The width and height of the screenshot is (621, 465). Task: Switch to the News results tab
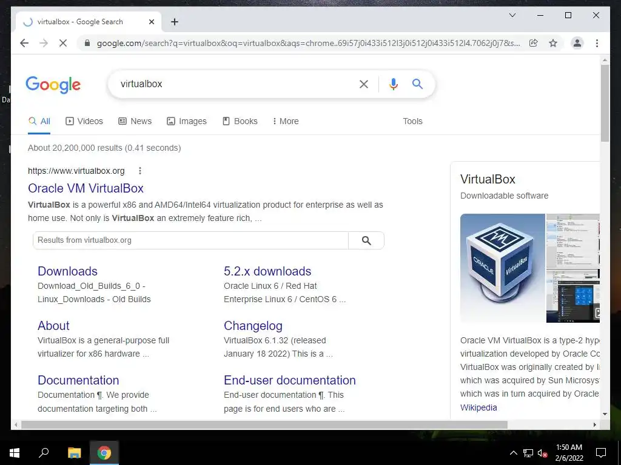tap(135, 121)
